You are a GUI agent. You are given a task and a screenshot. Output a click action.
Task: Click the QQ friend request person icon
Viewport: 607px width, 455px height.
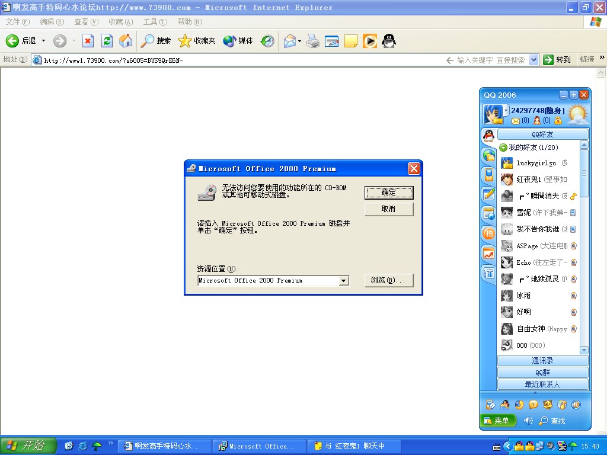click(537, 121)
